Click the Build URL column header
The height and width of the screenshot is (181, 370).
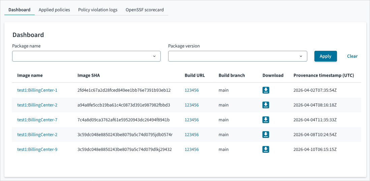[x=195, y=75]
